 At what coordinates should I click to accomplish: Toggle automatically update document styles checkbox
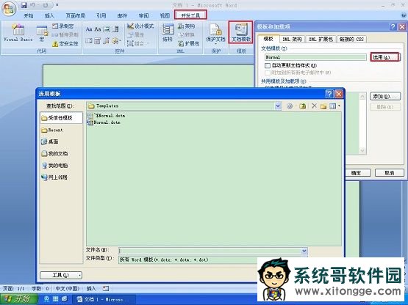(x=268, y=65)
